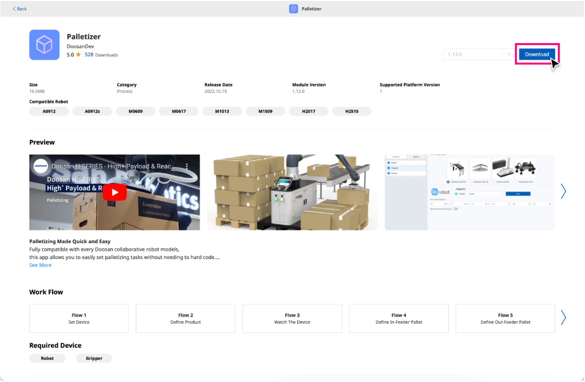Click the H2017 compatible robot tag
This screenshot has height=382, width=585.
308,111
